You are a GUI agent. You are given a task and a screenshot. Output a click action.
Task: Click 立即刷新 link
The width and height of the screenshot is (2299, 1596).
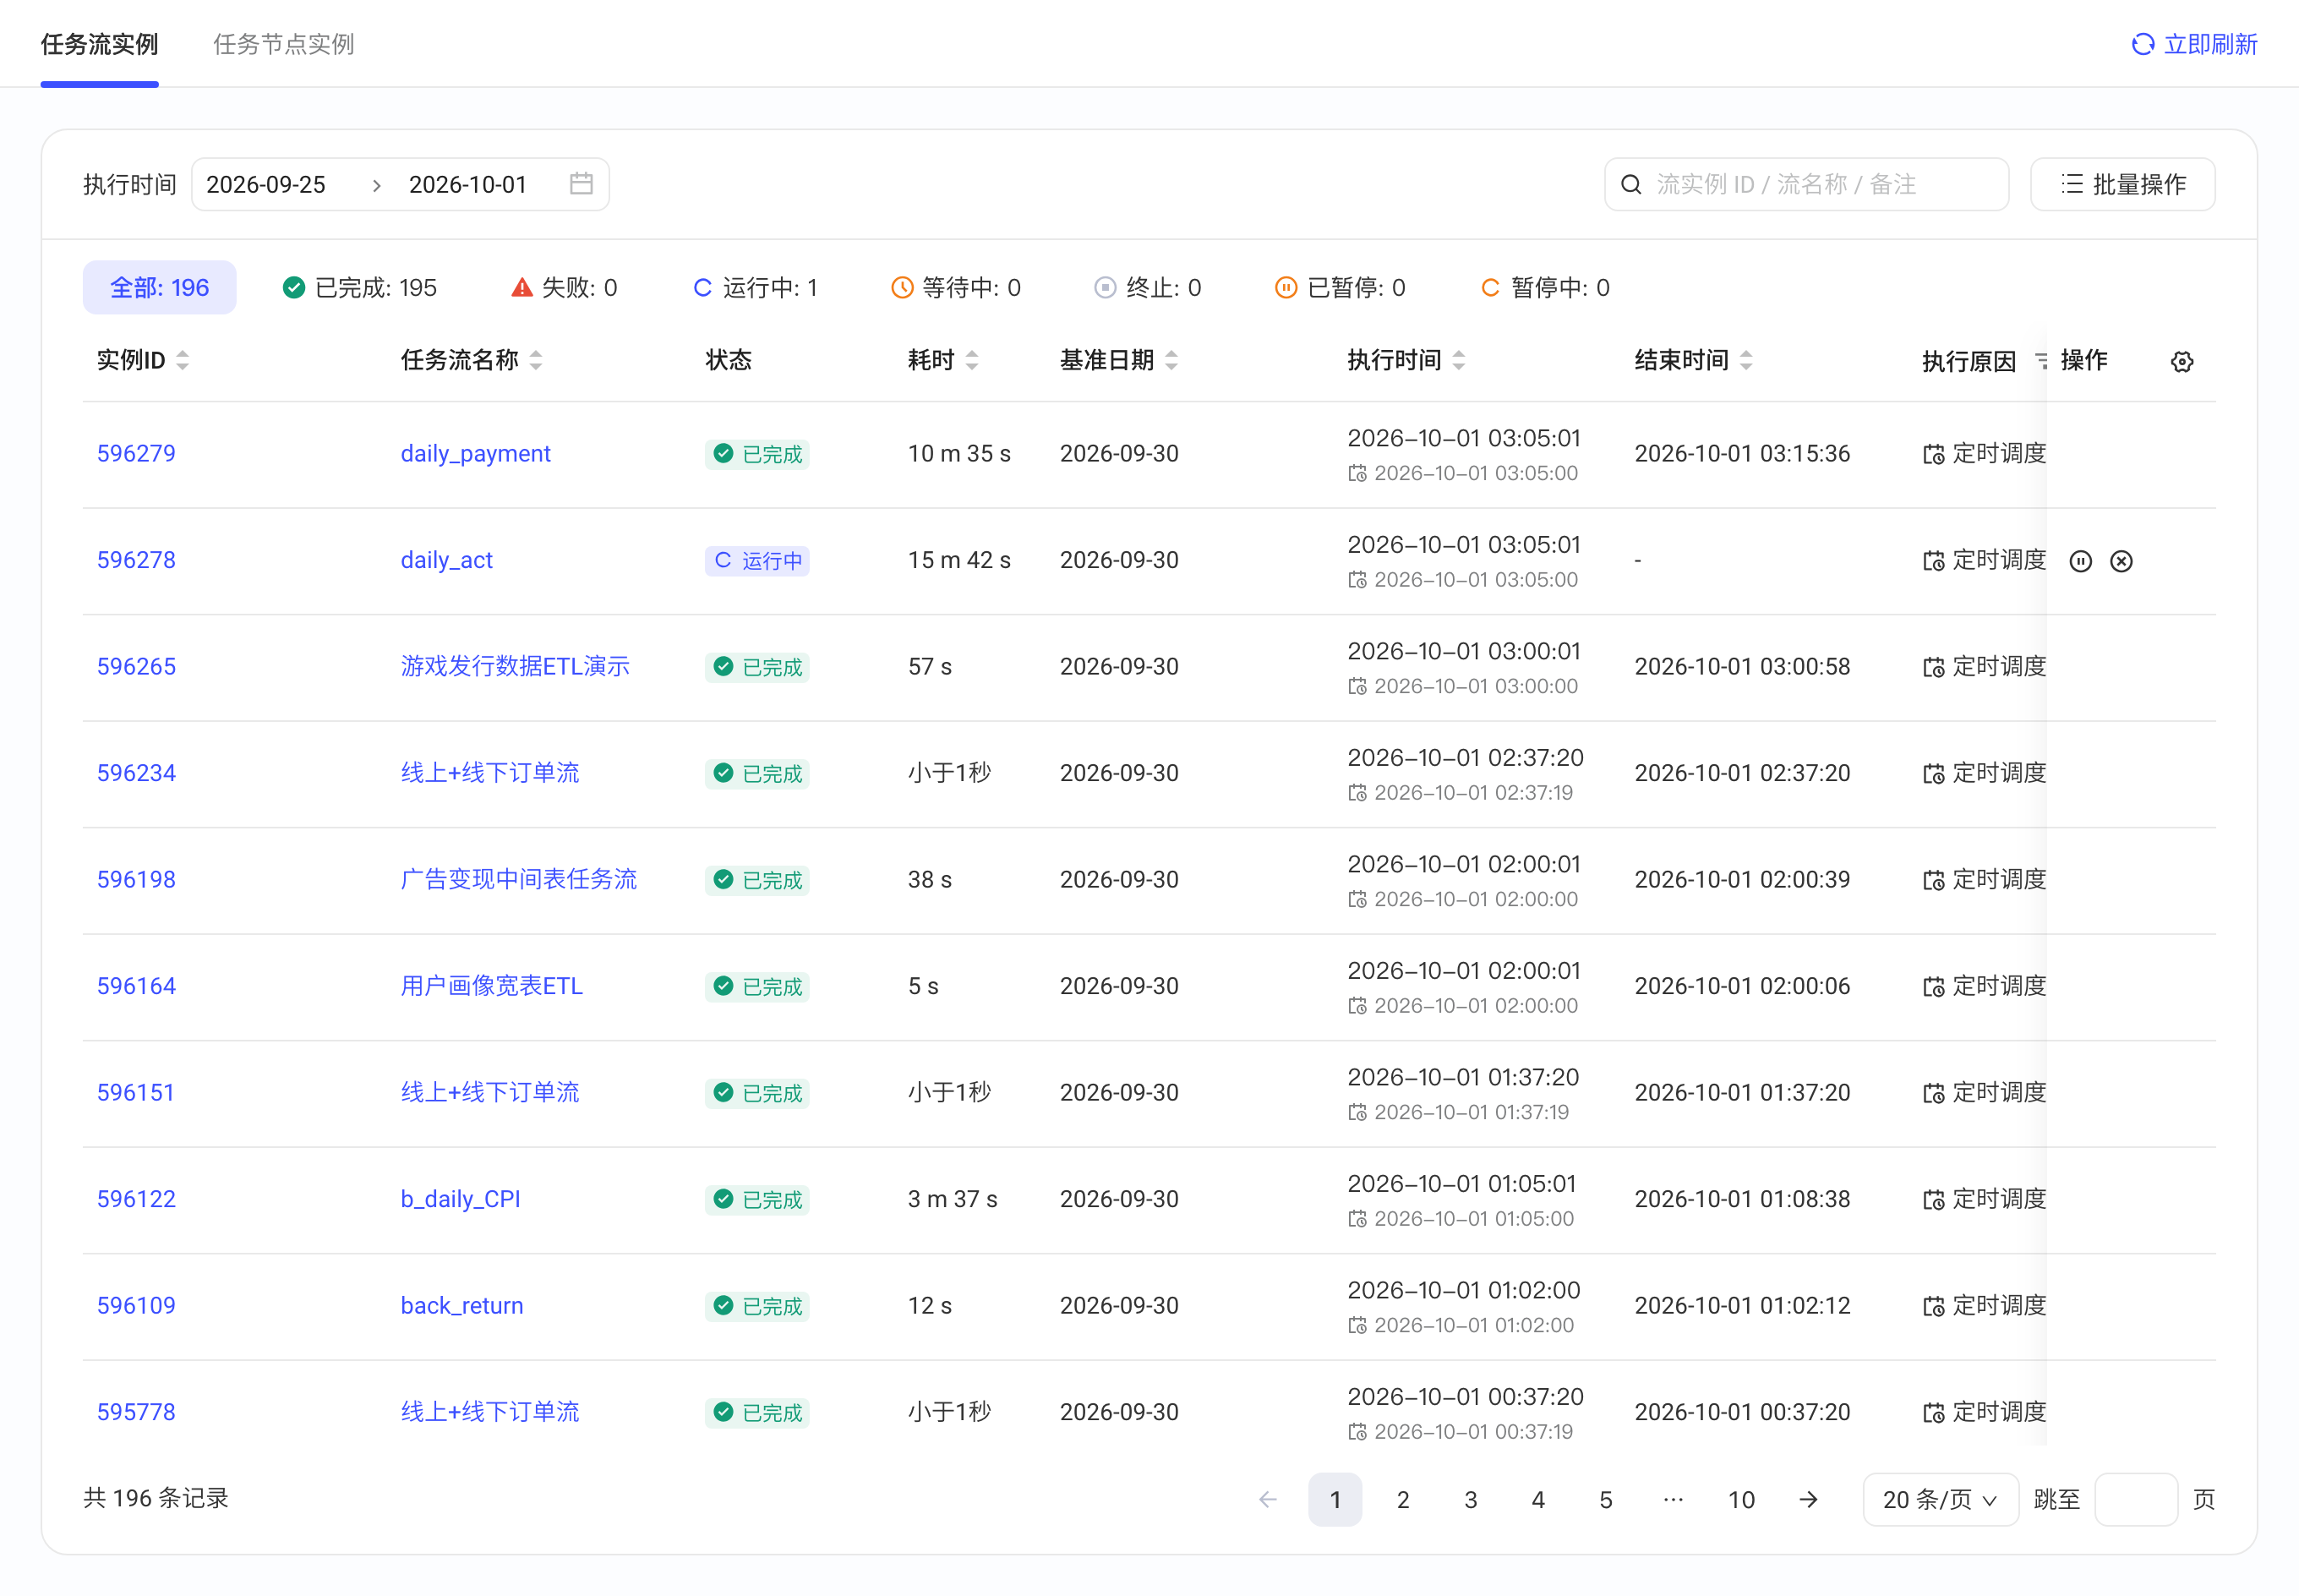tap(2210, 44)
